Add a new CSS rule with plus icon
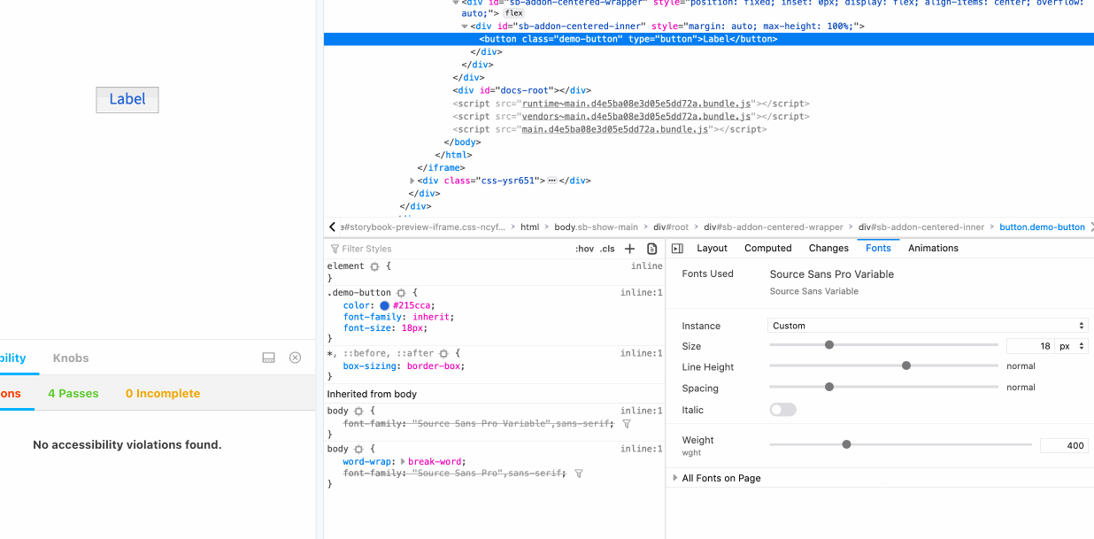This screenshot has height=539, width=1094. tap(630, 249)
